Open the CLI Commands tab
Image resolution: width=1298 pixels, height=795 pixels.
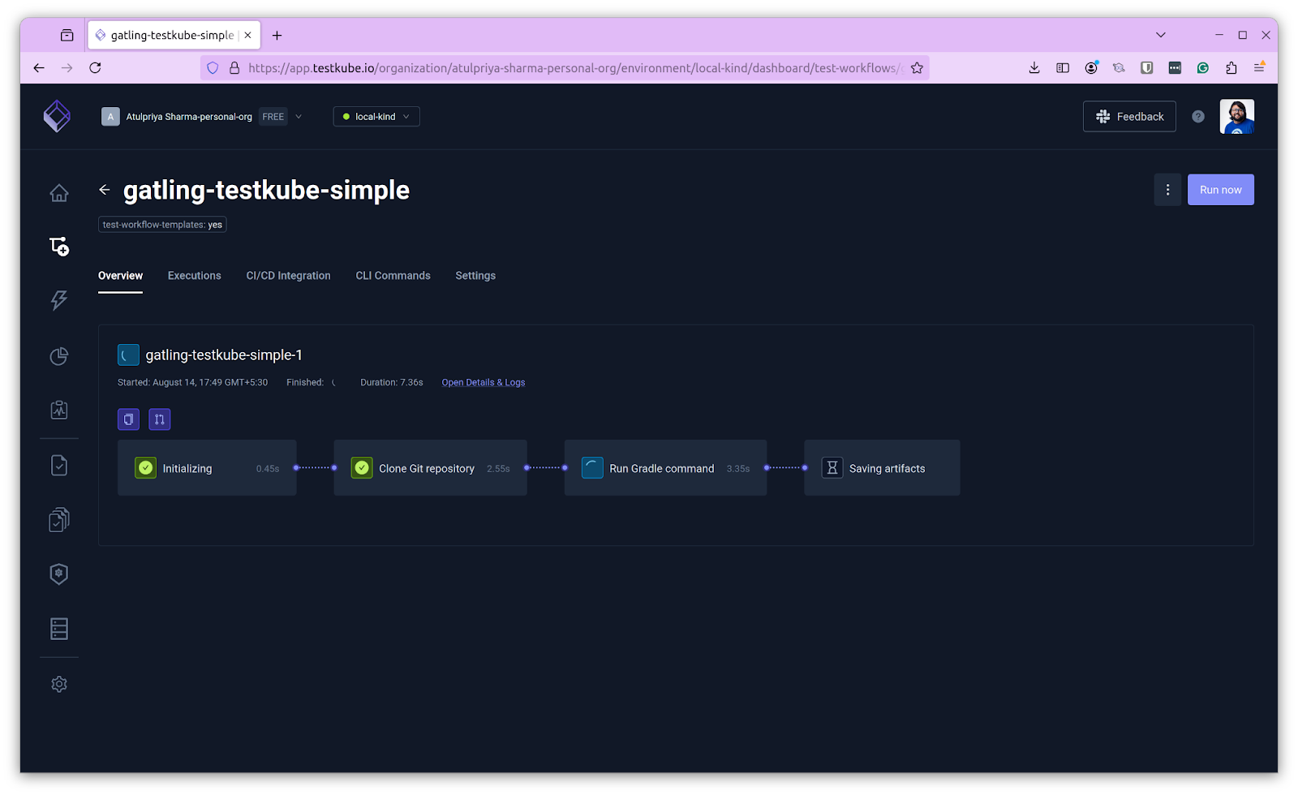pyautogui.click(x=393, y=276)
